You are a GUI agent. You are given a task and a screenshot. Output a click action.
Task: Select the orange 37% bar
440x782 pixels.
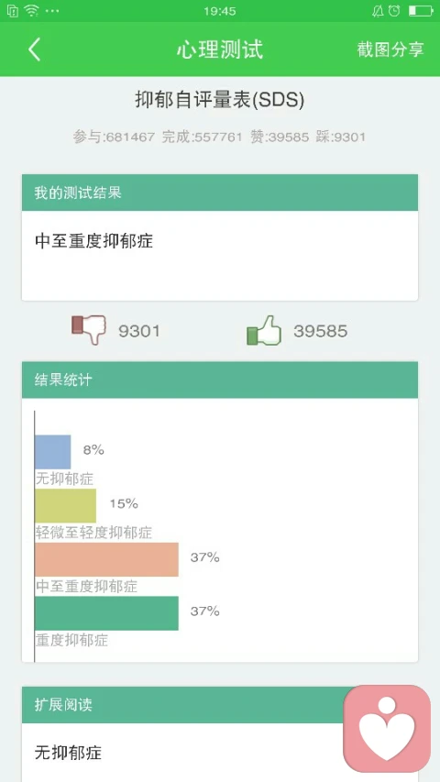point(106,559)
